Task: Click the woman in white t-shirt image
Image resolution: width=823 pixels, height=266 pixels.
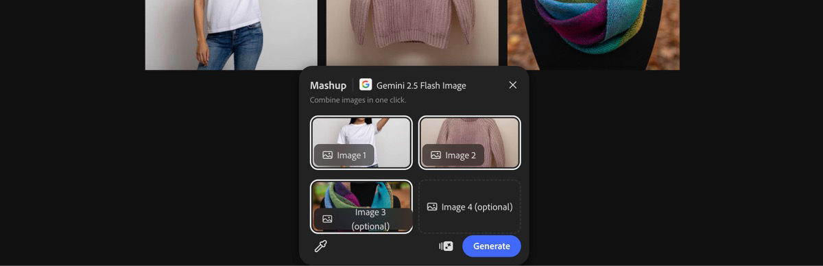Action: click(x=231, y=34)
